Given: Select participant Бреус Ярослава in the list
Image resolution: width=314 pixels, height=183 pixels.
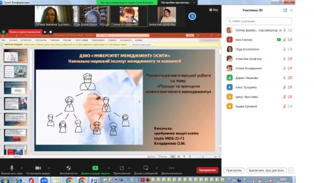Looking at the screenshot, I should click(246, 97).
